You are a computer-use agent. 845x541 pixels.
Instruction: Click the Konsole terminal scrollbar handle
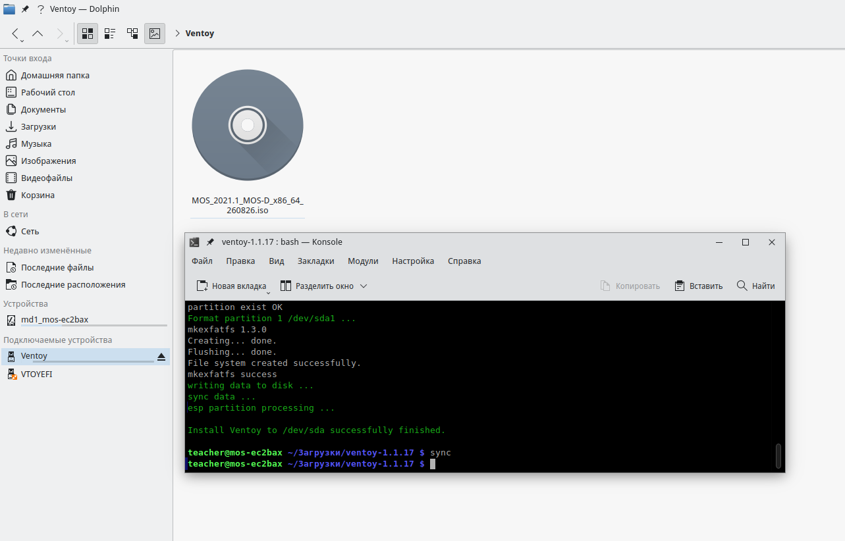778,455
